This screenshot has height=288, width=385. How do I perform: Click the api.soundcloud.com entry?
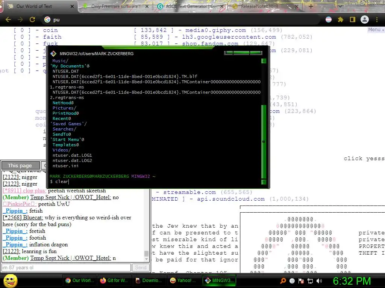pyautogui.click(x=230, y=199)
